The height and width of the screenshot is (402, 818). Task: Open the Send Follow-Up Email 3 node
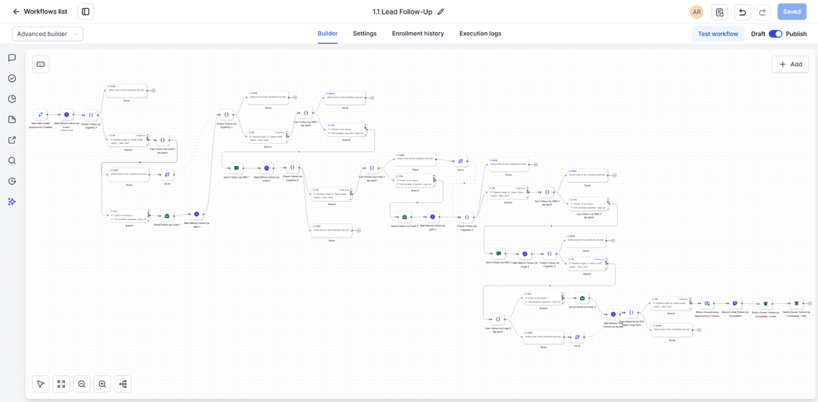click(x=582, y=298)
